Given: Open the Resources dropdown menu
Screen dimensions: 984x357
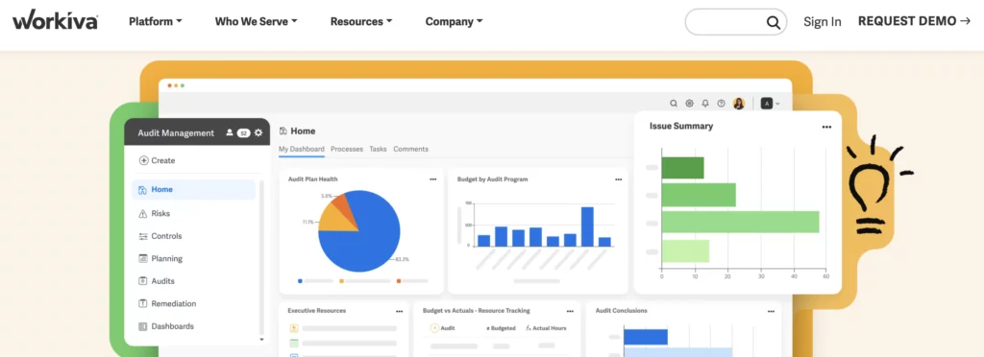Looking at the screenshot, I should (x=361, y=21).
